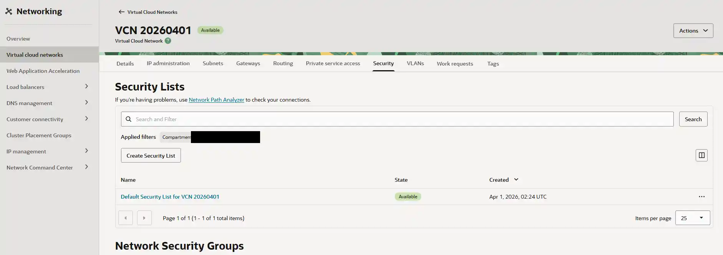Click the Networking icon in sidebar header
The image size is (723, 255).
coord(9,12)
